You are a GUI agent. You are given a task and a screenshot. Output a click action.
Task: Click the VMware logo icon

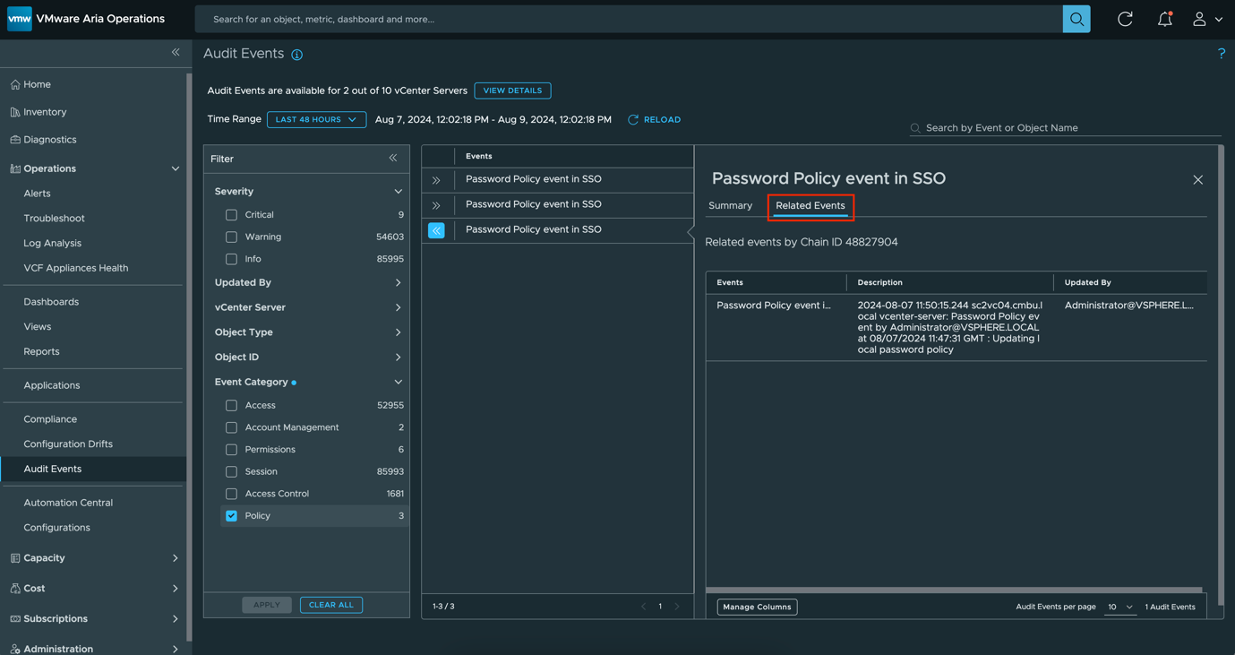point(19,19)
